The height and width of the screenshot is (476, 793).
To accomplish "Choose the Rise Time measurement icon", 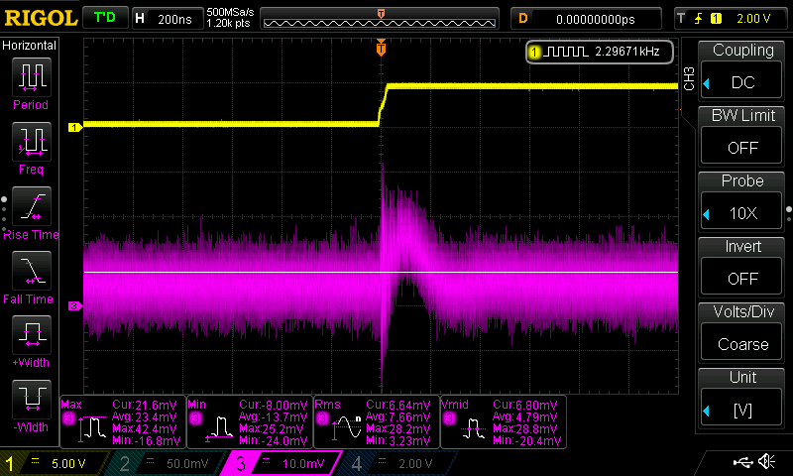I will (x=32, y=206).
